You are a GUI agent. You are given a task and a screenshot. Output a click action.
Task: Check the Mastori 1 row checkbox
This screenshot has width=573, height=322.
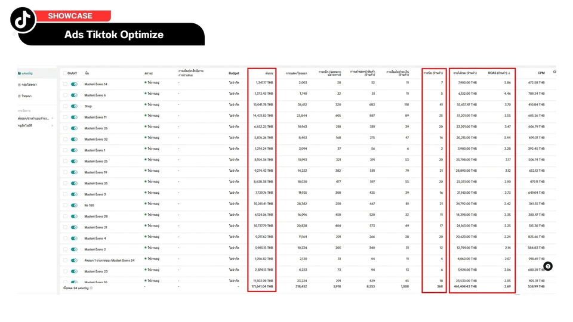(x=65, y=150)
